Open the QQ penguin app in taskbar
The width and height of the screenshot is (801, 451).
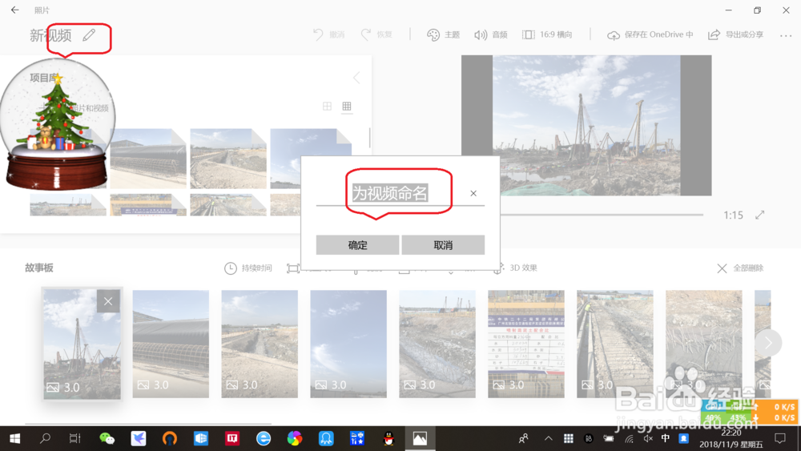tap(388, 438)
